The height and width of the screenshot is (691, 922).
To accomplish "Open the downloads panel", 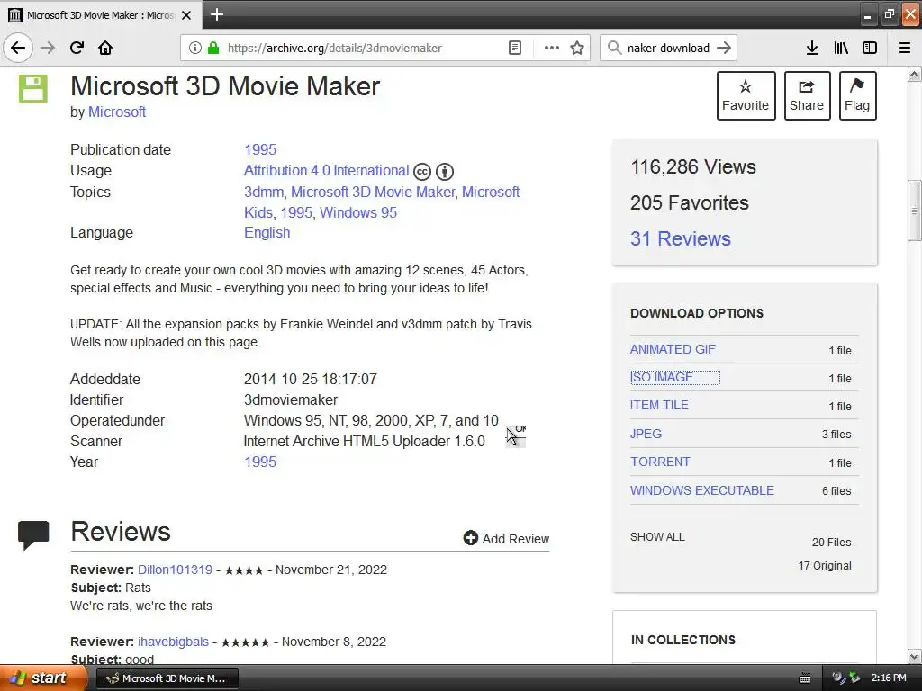I will click(811, 48).
